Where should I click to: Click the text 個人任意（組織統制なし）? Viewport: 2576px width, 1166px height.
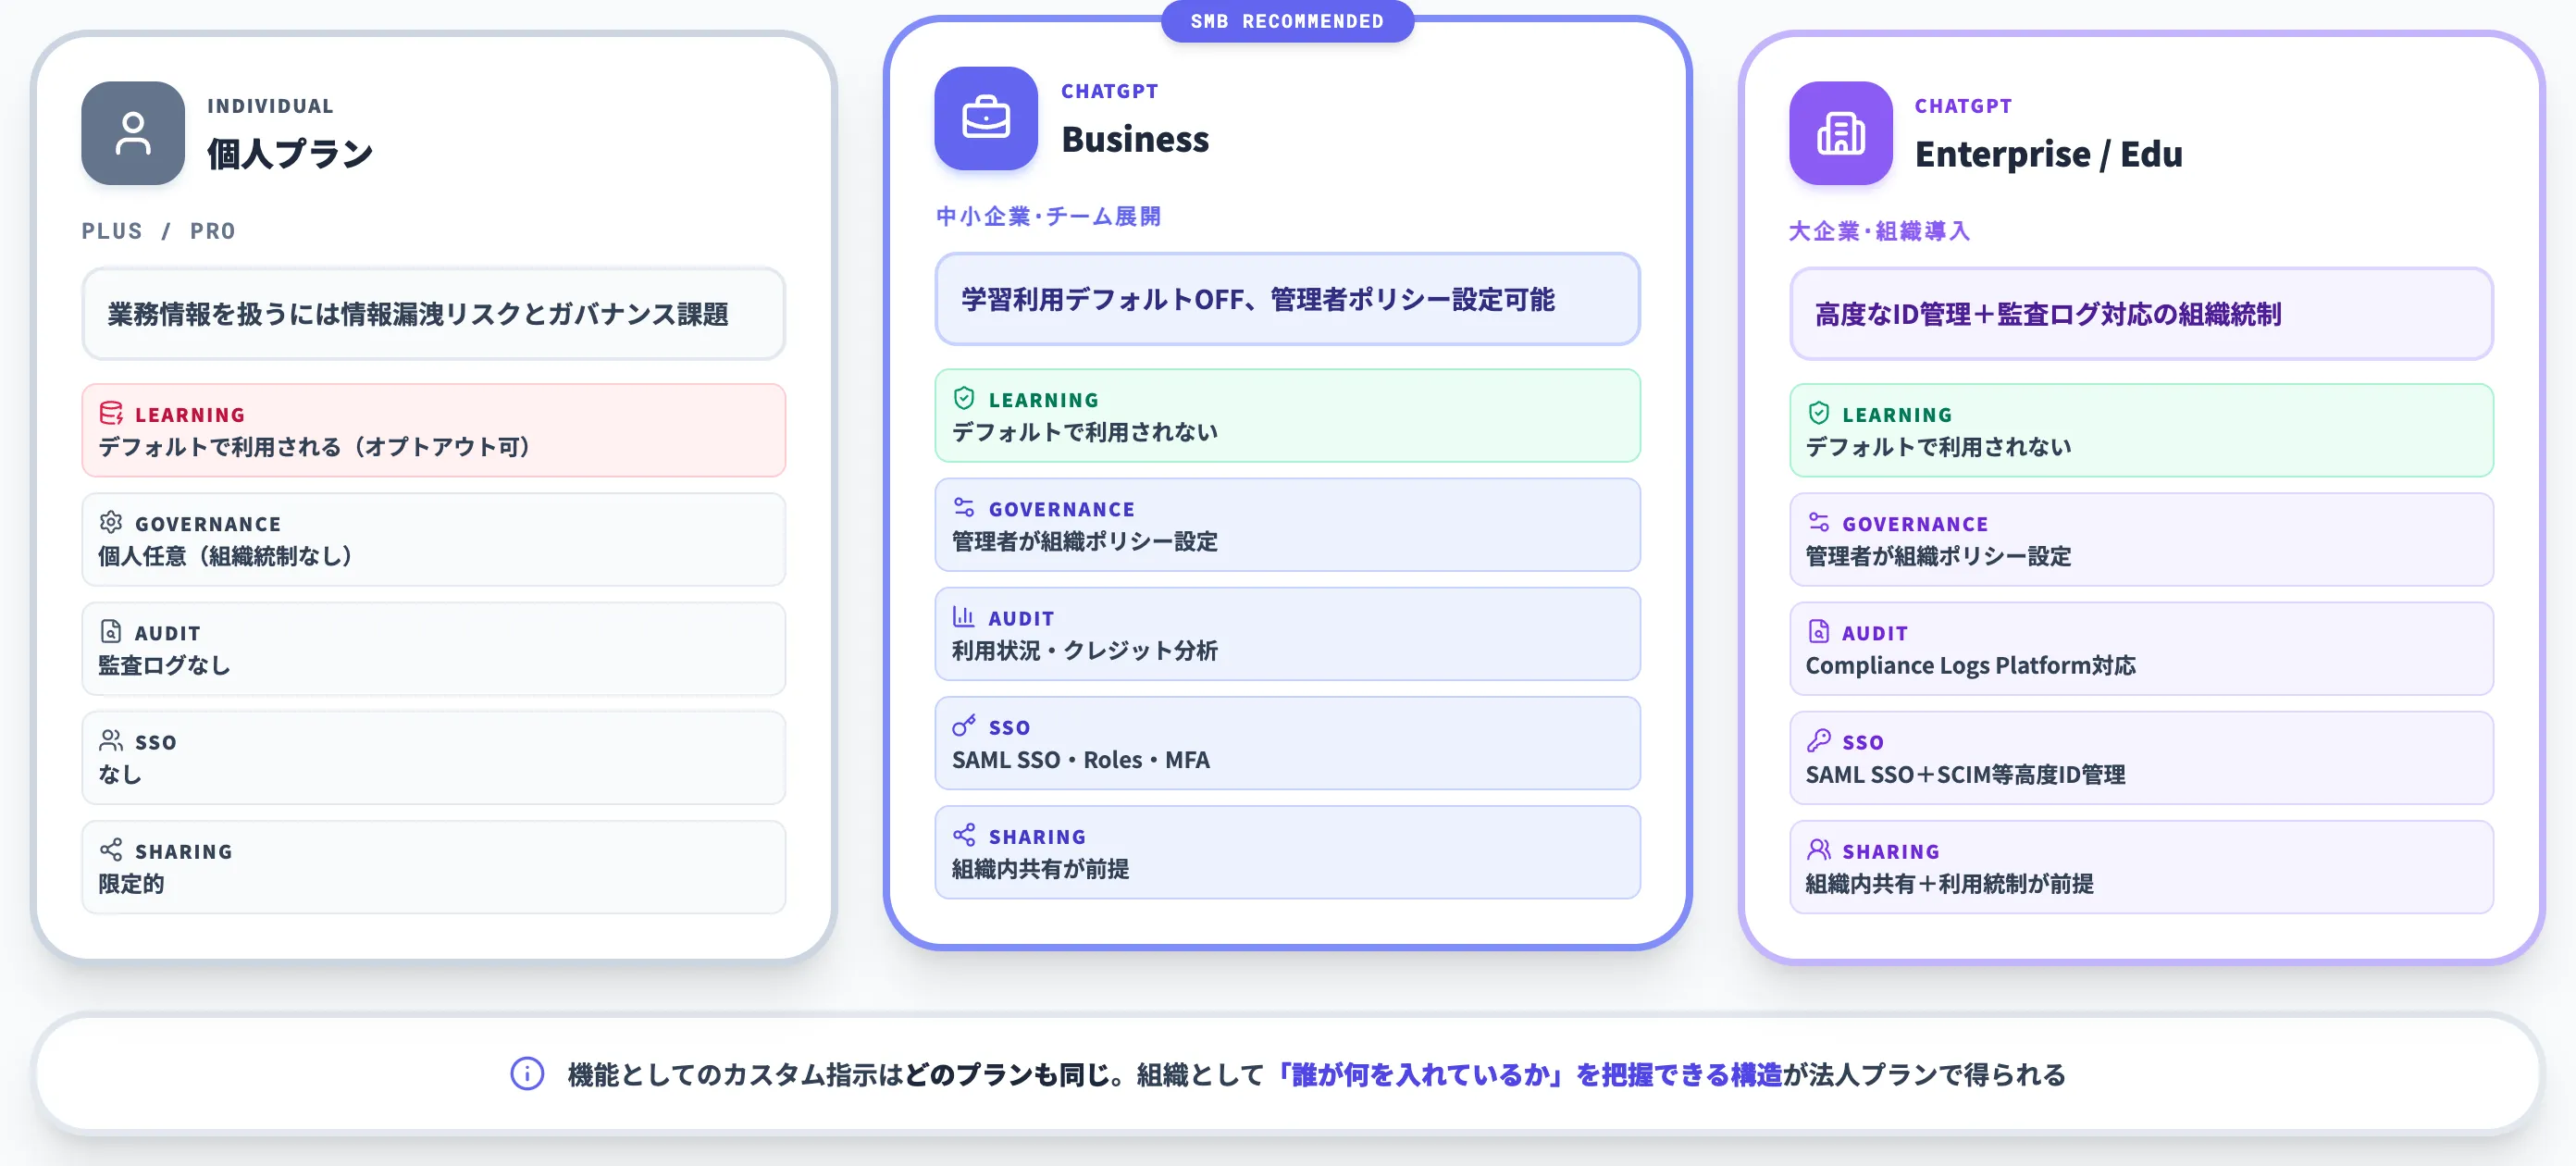227,556
